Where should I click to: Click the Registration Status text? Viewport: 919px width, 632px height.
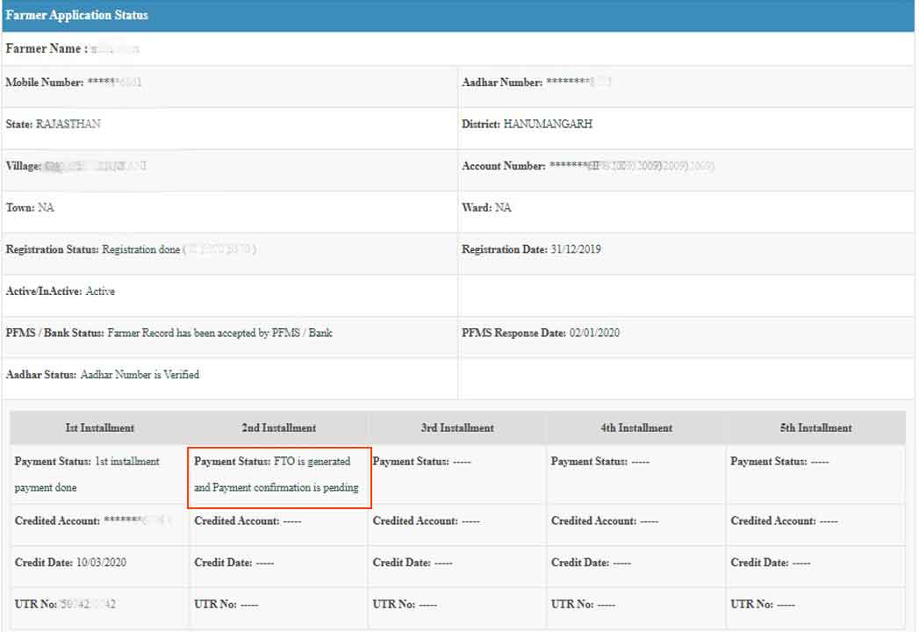coord(130,249)
